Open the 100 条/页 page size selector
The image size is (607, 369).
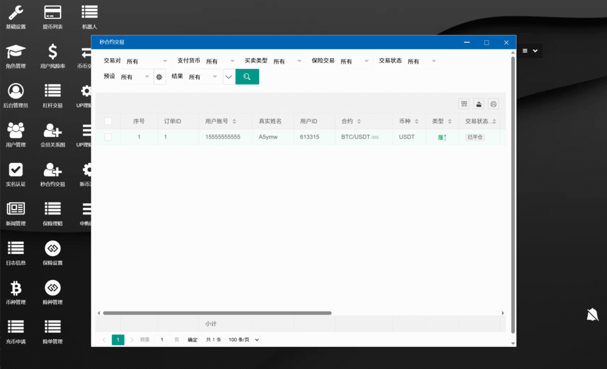pos(244,340)
